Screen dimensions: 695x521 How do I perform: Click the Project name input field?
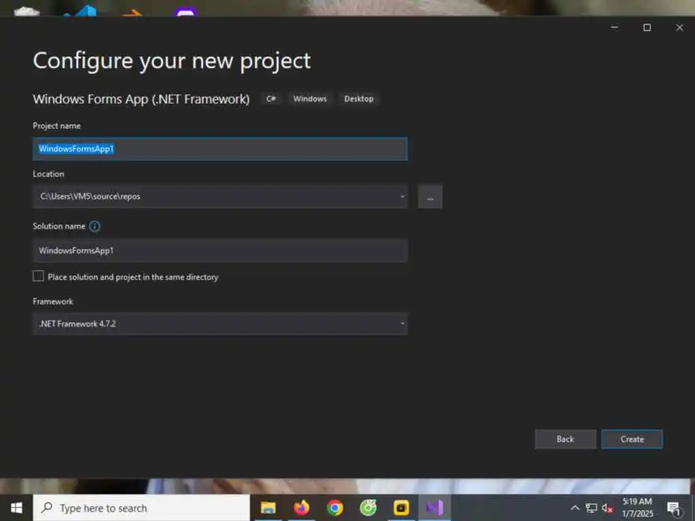point(220,149)
